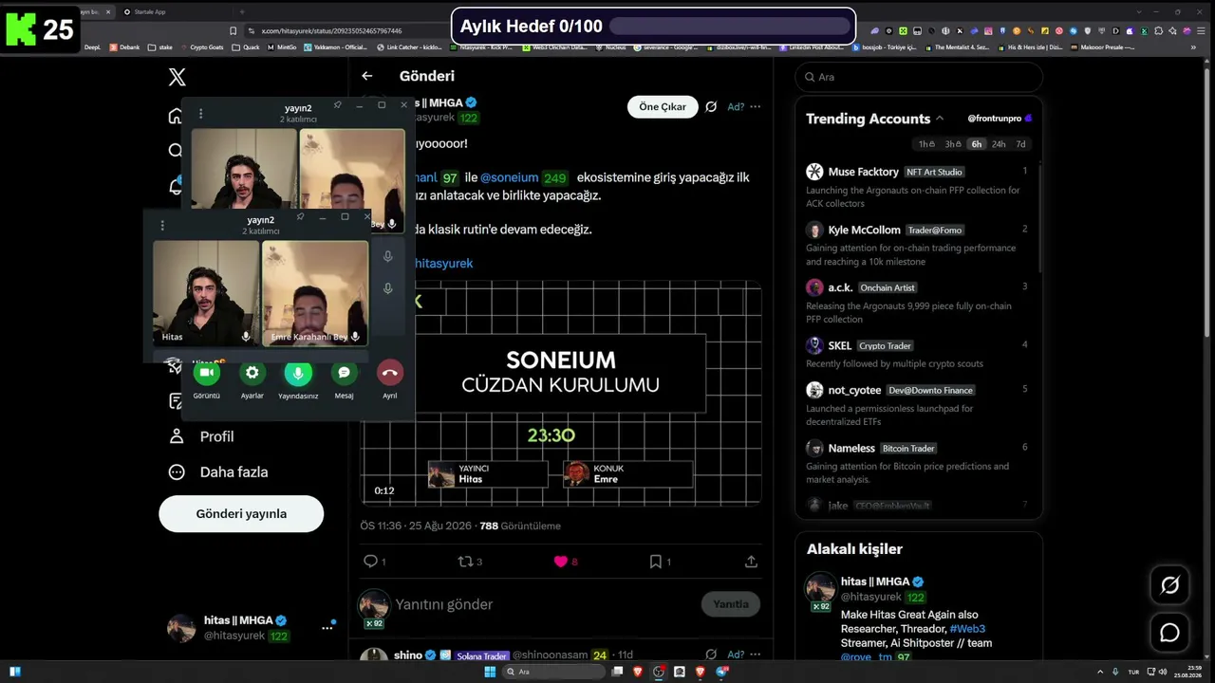This screenshot has height=683, width=1215.
Task: Click the share icon under the post
Action: click(x=751, y=562)
